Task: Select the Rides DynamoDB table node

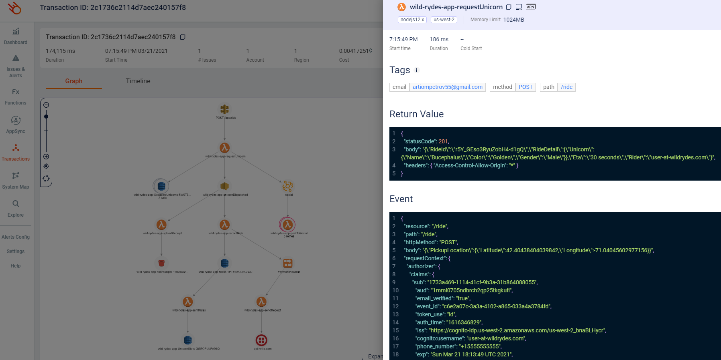Action: point(224,263)
